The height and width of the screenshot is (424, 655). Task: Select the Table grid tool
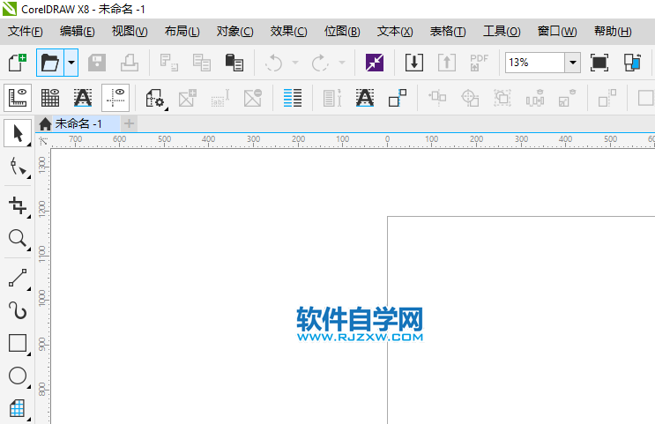19,408
